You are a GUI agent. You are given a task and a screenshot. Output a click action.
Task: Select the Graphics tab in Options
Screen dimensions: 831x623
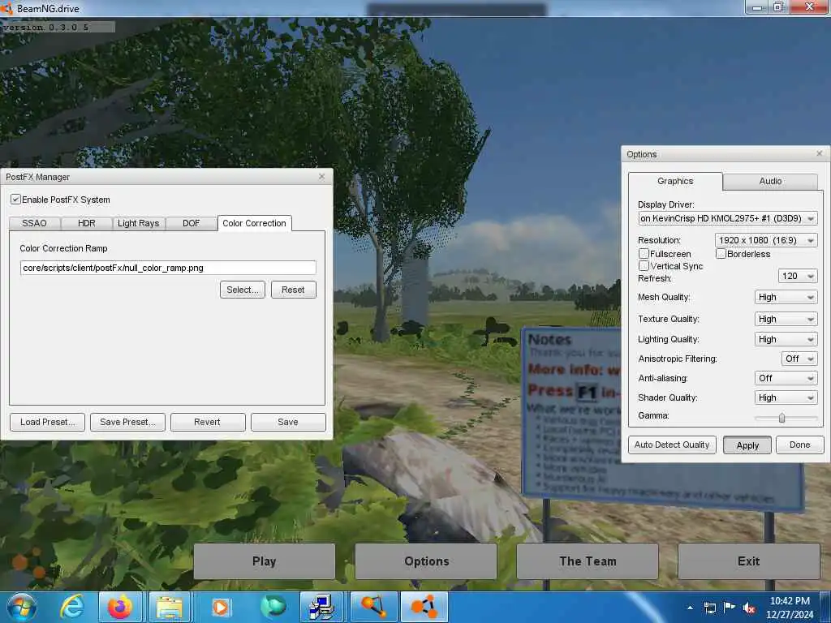[x=675, y=181]
